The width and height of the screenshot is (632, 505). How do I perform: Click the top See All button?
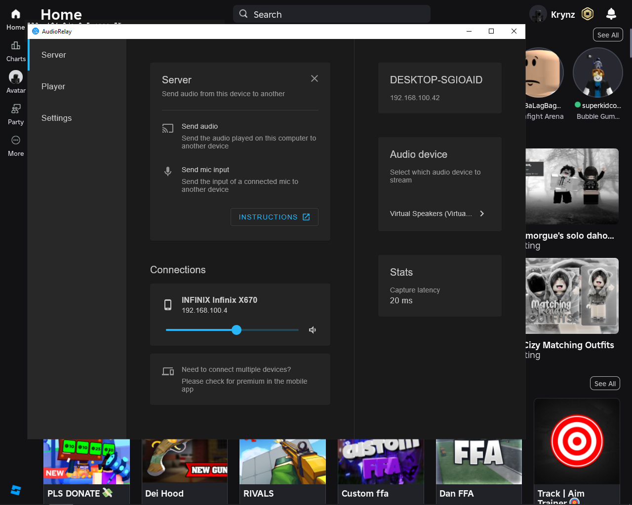click(x=607, y=35)
